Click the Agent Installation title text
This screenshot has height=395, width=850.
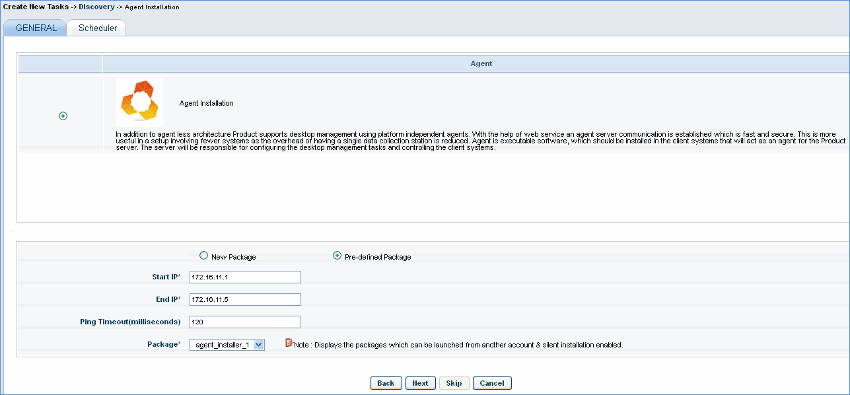[206, 104]
